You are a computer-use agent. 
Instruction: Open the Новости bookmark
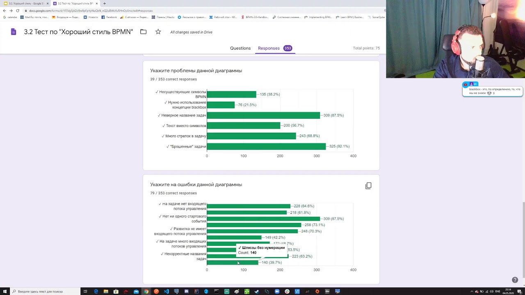[91, 17]
